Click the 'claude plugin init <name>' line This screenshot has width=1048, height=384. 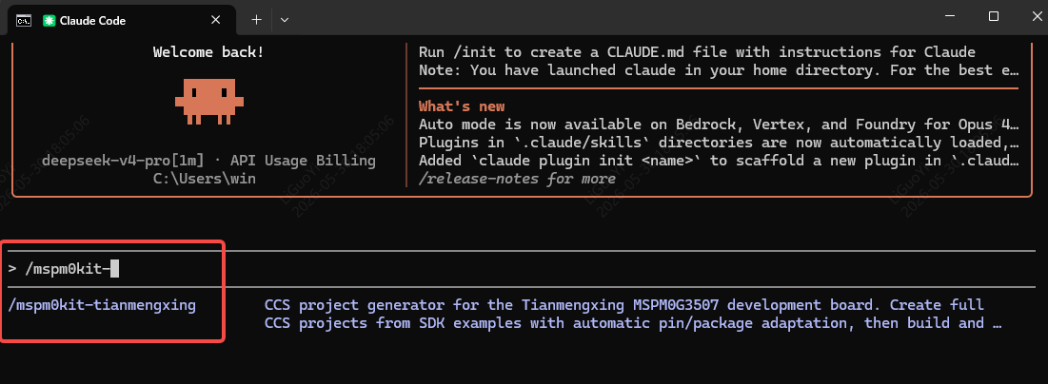click(x=720, y=161)
